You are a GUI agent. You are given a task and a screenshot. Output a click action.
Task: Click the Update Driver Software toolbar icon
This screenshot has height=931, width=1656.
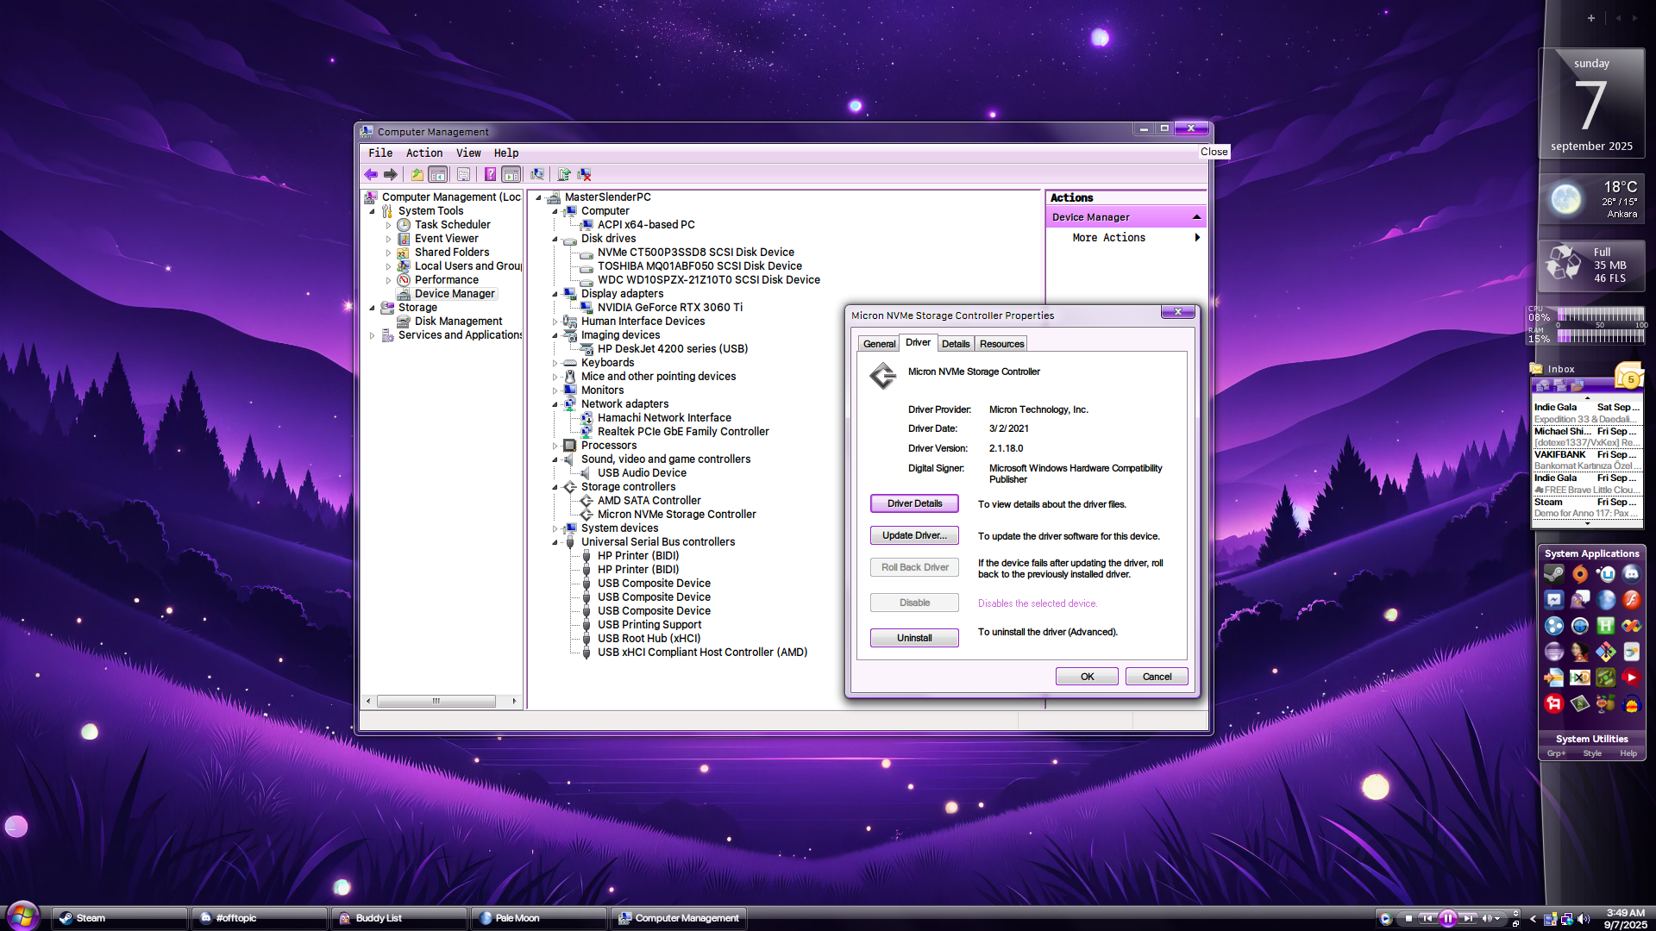(x=564, y=175)
